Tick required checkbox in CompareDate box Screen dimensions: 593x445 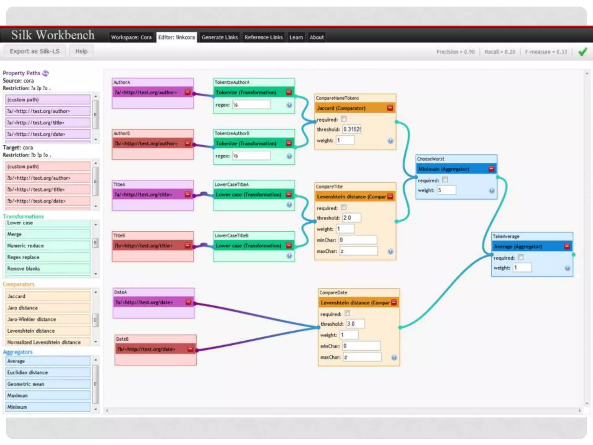(347, 313)
